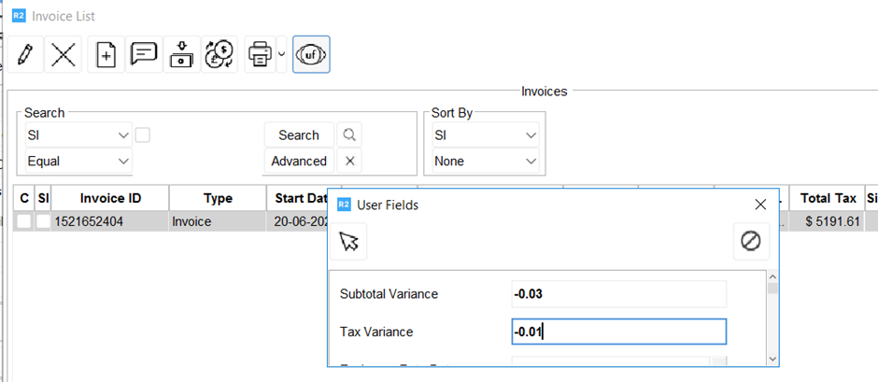Toggle the user fields eye icon

(311, 55)
